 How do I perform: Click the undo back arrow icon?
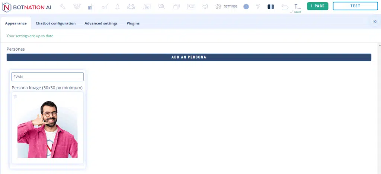pos(285,7)
